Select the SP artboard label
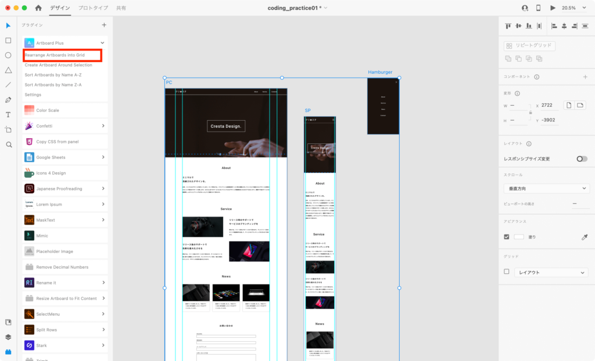The width and height of the screenshot is (595, 361). click(x=308, y=110)
